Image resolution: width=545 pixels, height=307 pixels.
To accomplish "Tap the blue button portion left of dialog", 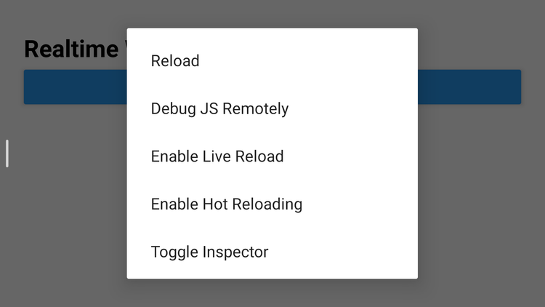I will [76, 87].
